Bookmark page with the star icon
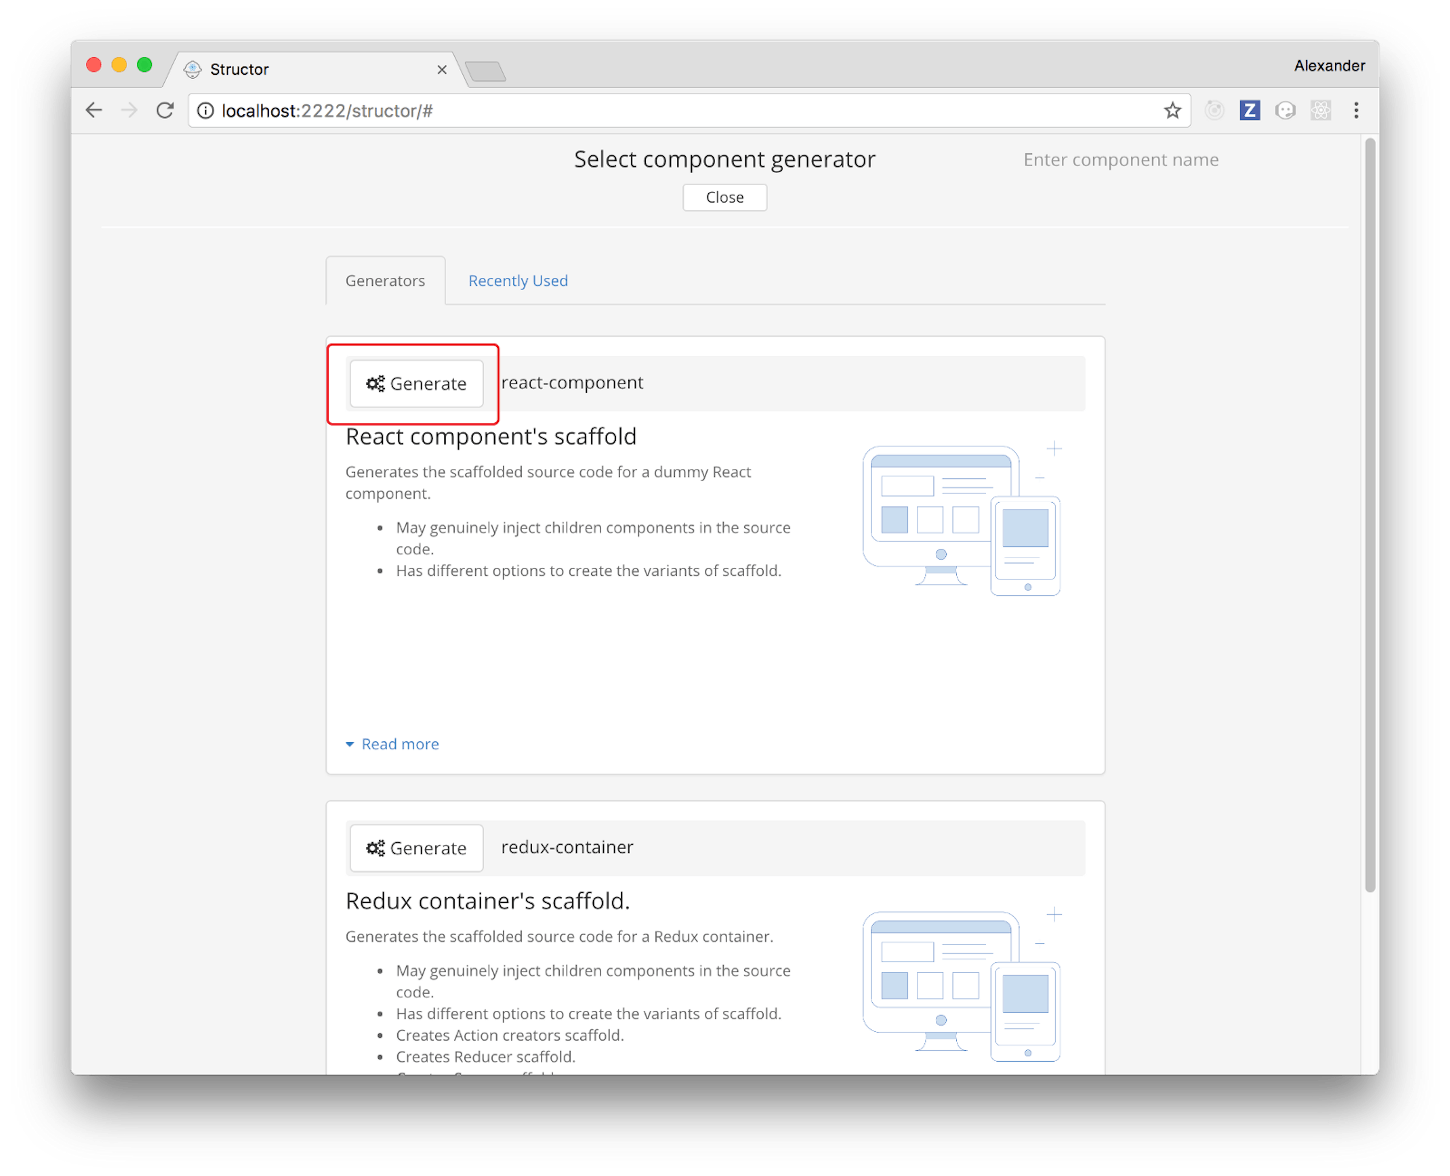Viewport: 1450px width, 1176px height. click(1172, 110)
